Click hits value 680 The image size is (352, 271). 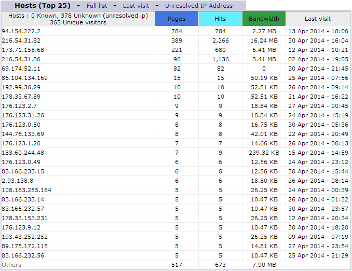pyautogui.click(x=220, y=50)
